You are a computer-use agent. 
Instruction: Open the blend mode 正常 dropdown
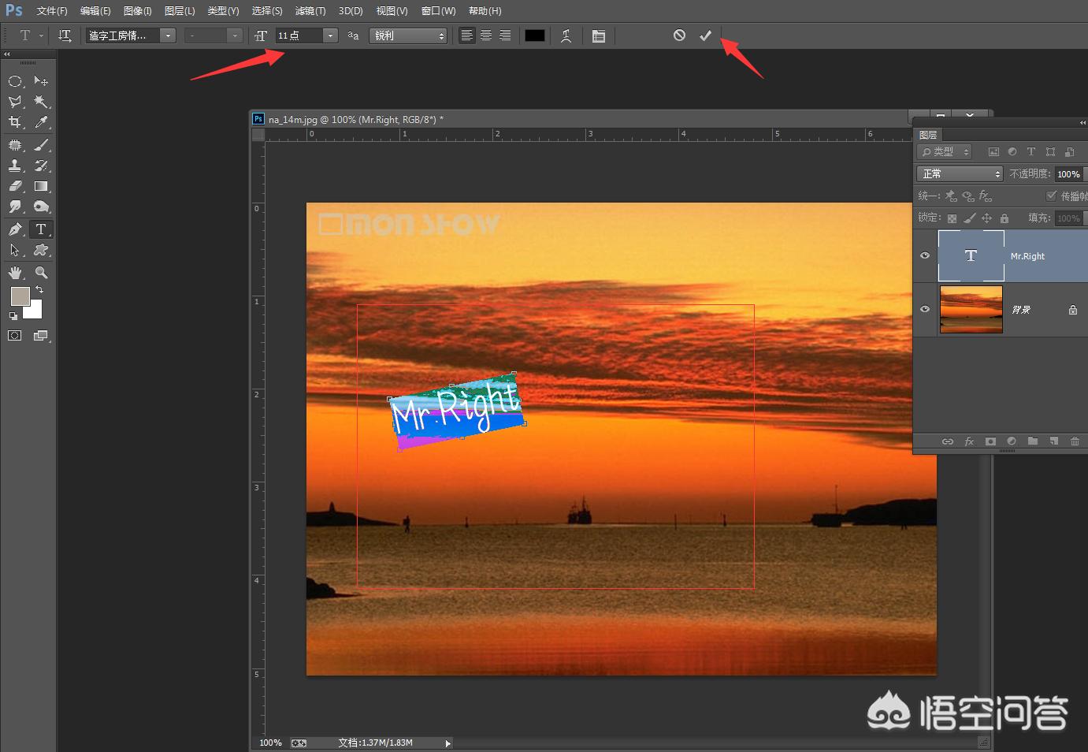tap(959, 173)
